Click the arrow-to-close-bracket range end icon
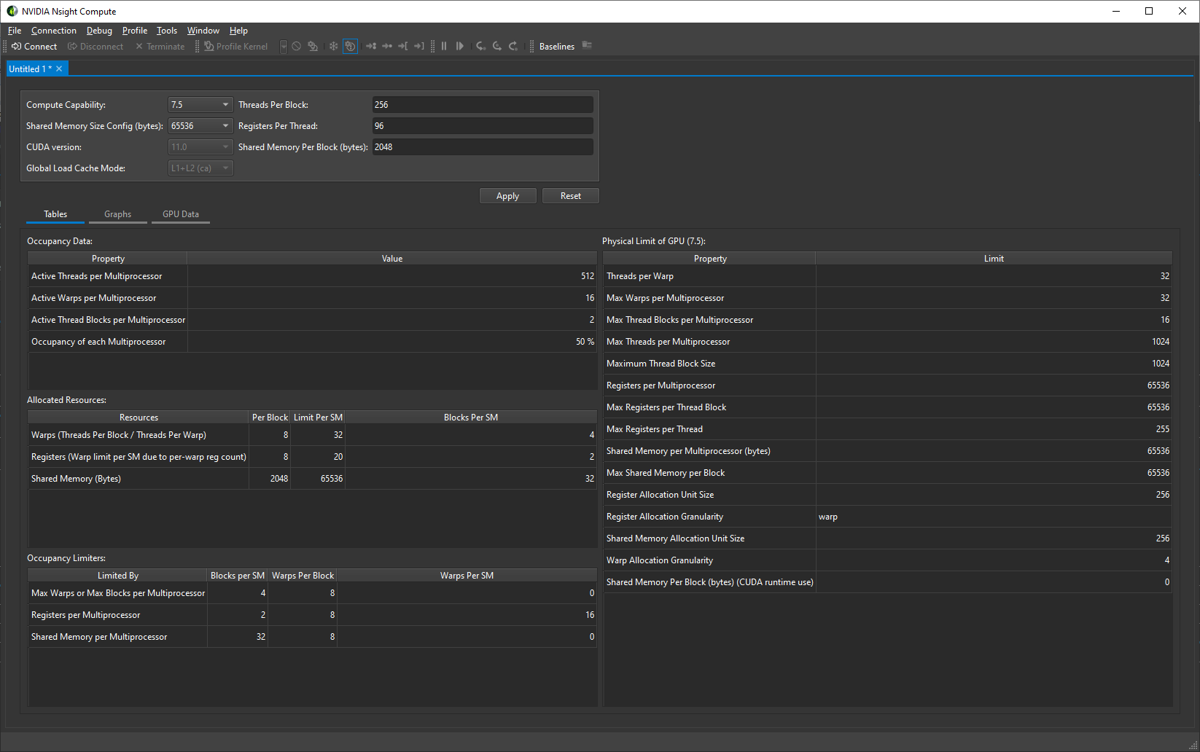This screenshot has width=1200, height=752. coord(419,46)
